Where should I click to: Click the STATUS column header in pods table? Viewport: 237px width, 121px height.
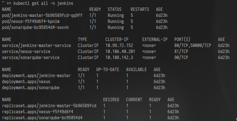(x=114, y=9)
